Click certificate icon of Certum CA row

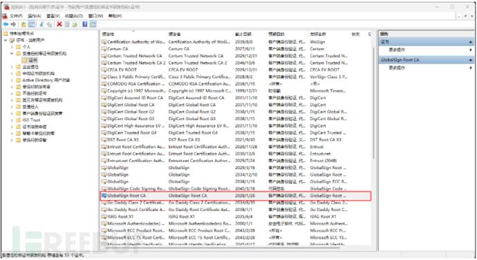click(104, 49)
